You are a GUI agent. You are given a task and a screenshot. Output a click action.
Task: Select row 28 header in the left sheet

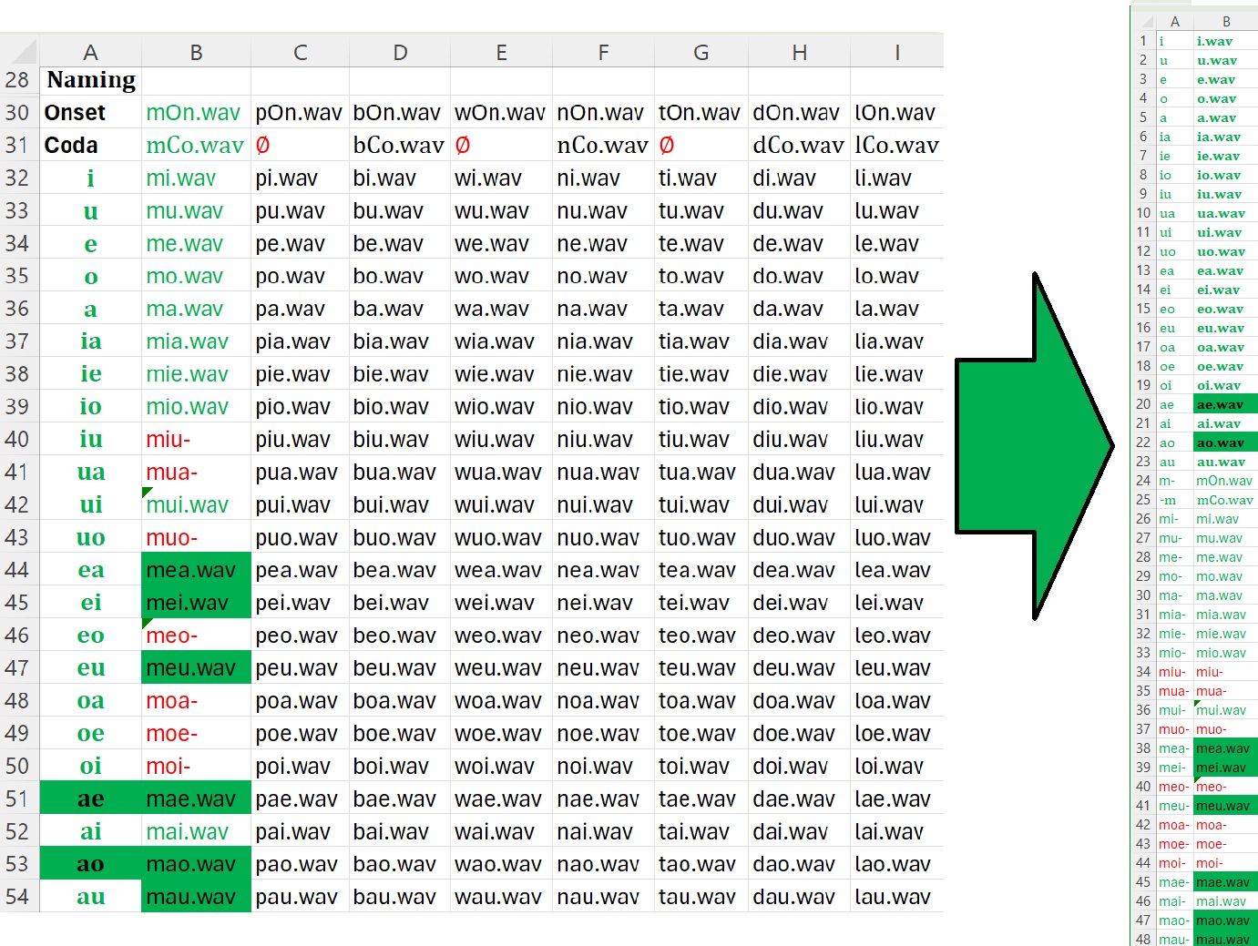point(18,80)
